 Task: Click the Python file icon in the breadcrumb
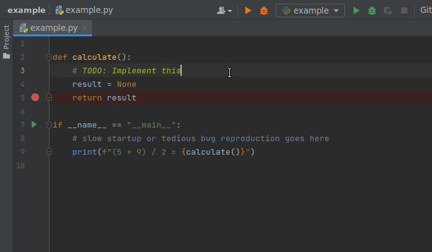tap(59, 10)
